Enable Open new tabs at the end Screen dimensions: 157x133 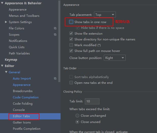(71, 83)
